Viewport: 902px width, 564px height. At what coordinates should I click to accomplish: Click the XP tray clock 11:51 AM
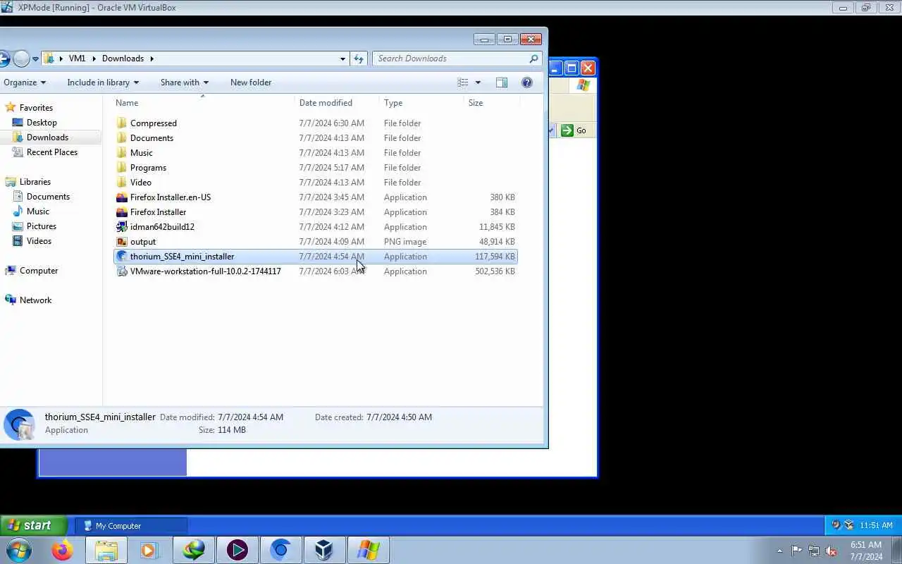(876, 525)
